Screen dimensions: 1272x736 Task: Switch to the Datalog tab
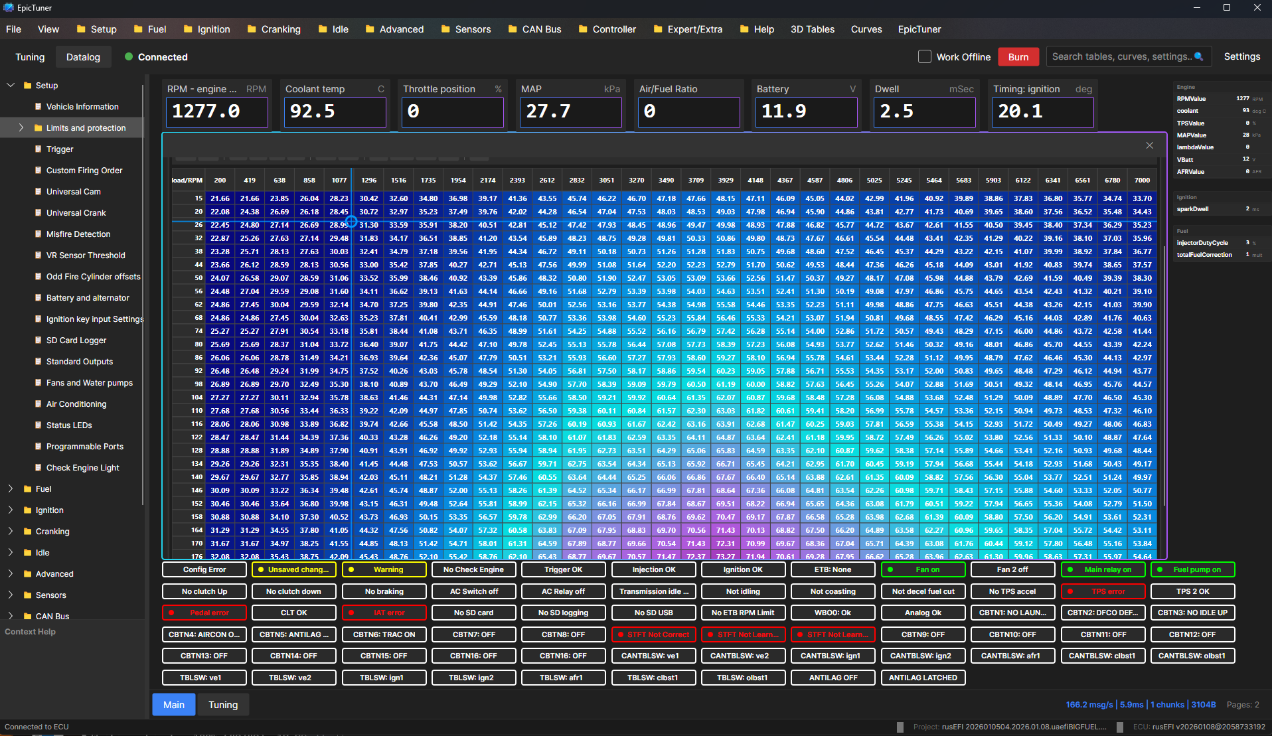[83, 57]
